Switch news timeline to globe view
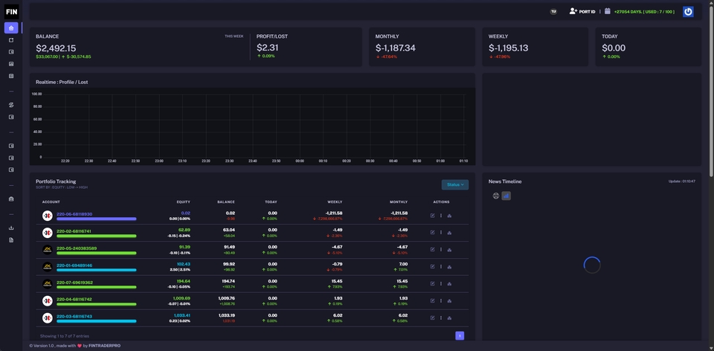 [496, 196]
